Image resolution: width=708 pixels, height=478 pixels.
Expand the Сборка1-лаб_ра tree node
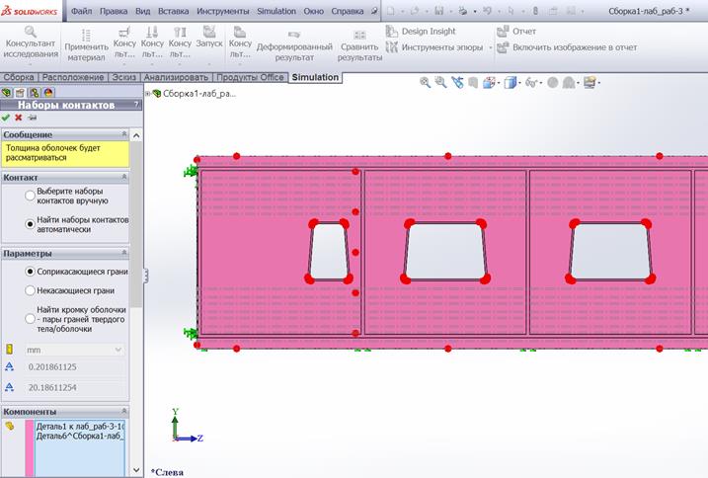pos(148,94)
